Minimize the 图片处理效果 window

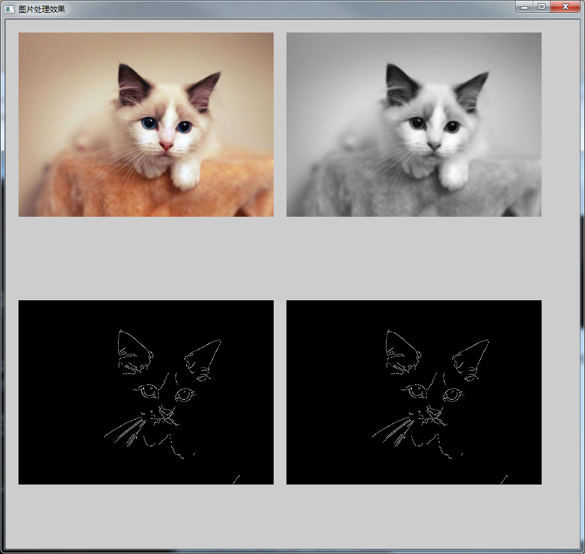[524, 7]
